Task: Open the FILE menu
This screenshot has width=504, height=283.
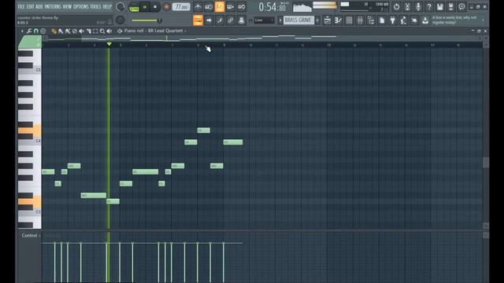Action: (x=21, y=6)
